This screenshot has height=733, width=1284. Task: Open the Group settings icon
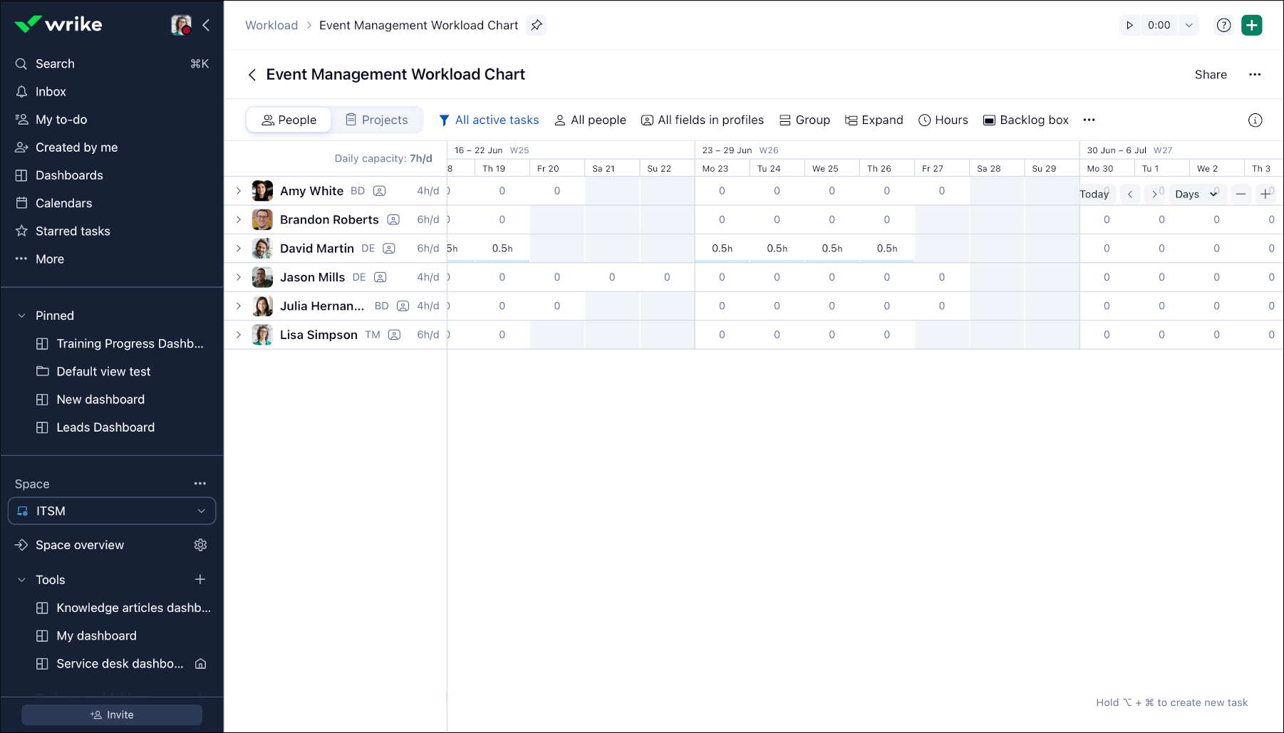804,120
